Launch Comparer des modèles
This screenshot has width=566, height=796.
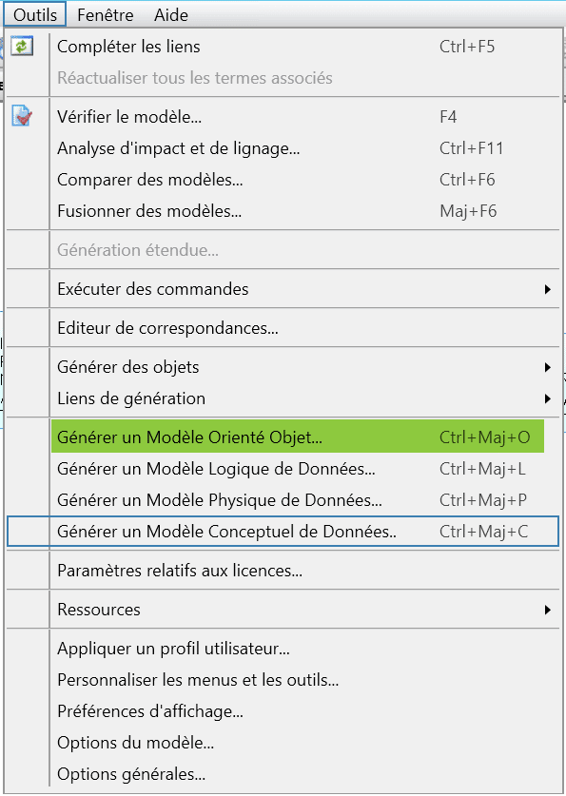298,180
